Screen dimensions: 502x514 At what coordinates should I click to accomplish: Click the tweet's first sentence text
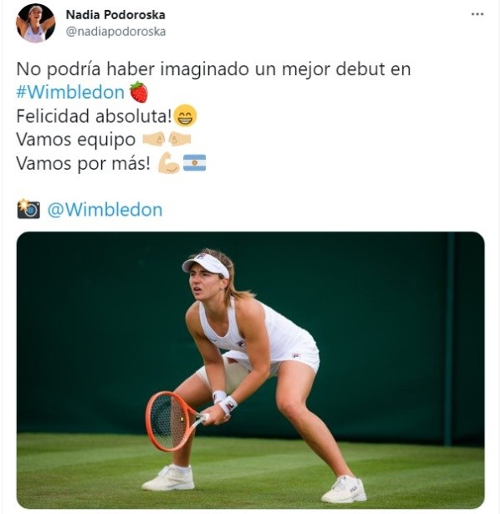point(213,69)
